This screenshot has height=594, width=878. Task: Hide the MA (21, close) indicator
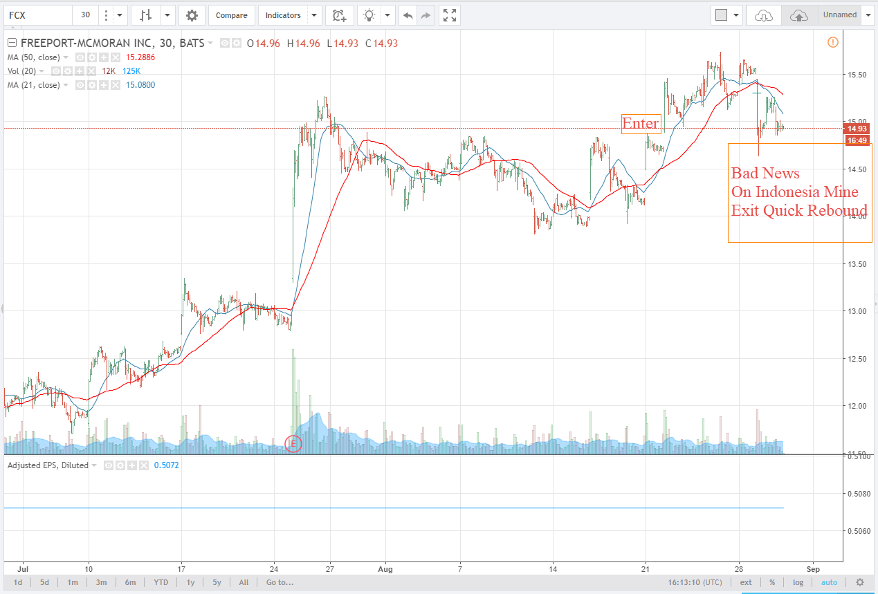80,85
